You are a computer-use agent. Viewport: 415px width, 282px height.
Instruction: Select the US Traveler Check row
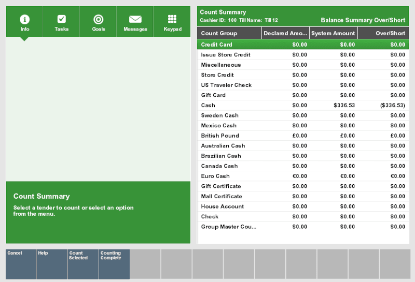[x=303, y=85]
